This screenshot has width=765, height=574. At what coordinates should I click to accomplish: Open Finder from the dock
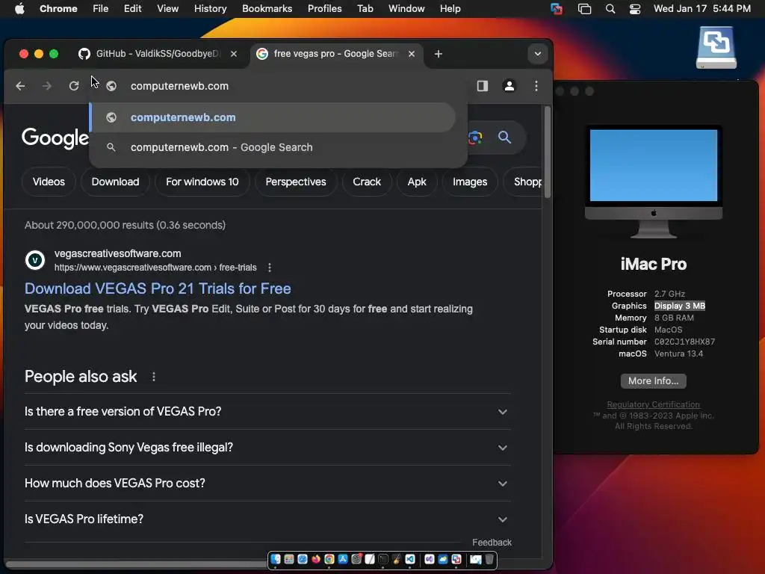(276, 559)
